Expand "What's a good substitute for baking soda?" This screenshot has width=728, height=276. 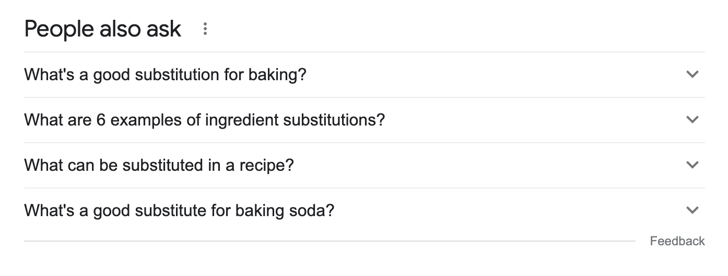179,211
